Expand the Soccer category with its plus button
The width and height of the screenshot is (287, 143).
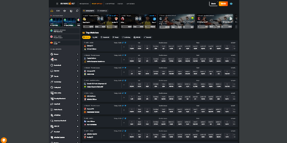pyautogui.click(x=77, y=53)
